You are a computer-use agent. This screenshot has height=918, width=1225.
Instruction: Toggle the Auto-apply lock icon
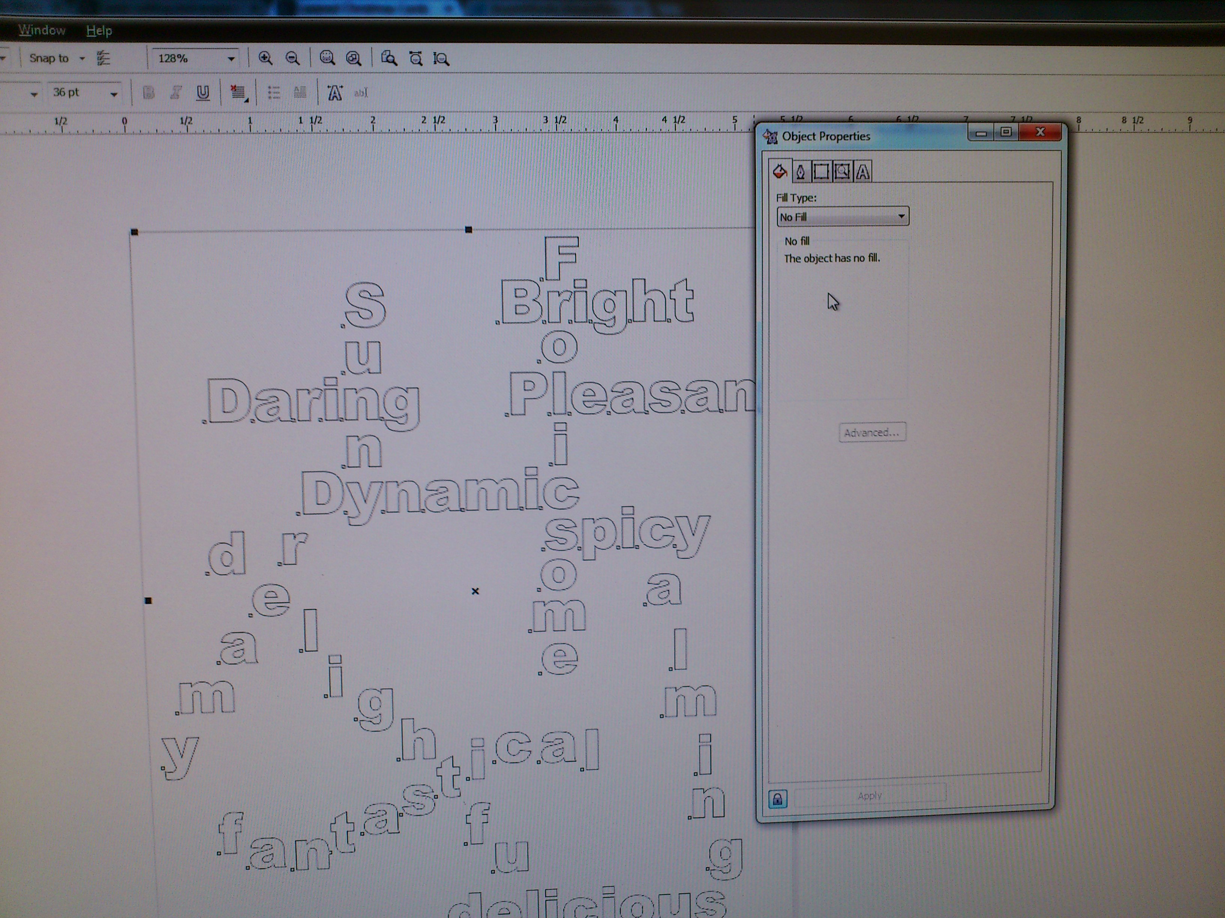pyautogui.click(x=778, y=799)
